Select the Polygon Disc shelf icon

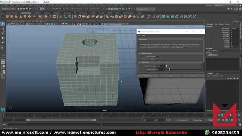[x=34, y=17]
